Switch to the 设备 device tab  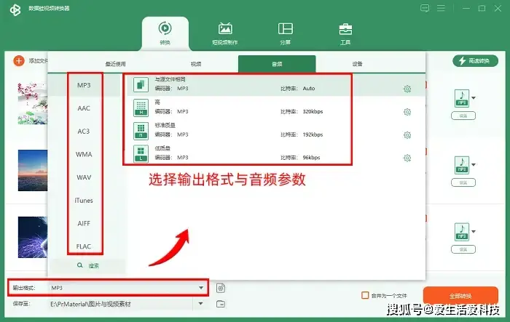[x=358, y=64]
